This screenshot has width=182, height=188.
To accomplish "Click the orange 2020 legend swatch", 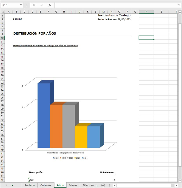I will tap(61, 158).
